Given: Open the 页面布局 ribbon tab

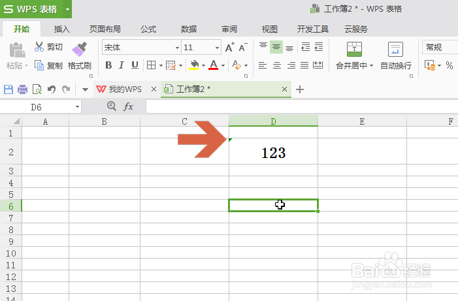Looking at the screenshot, I should tap(105, 29).
